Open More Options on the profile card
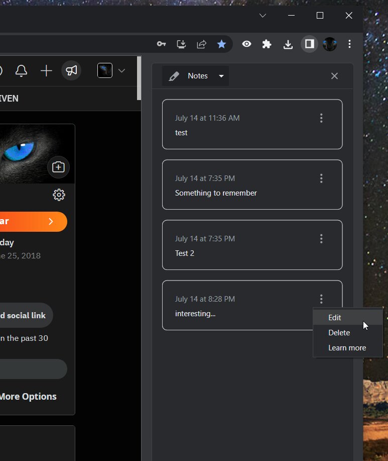Viewport: 388px width, 461px height. (28, 397)
